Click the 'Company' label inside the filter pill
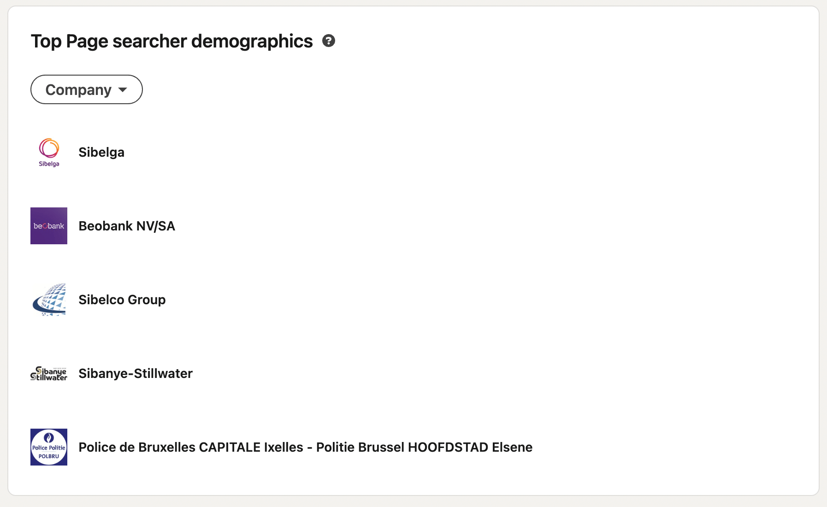The width and height of the screenshot is (827, 507). (78, 89)
